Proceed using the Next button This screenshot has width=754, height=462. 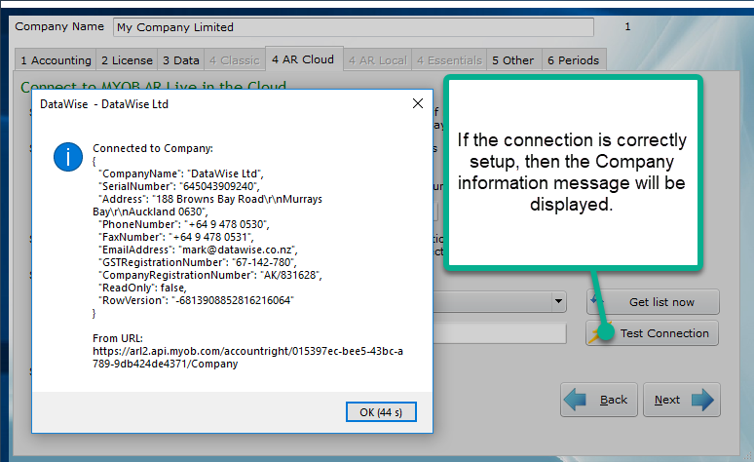681,400
